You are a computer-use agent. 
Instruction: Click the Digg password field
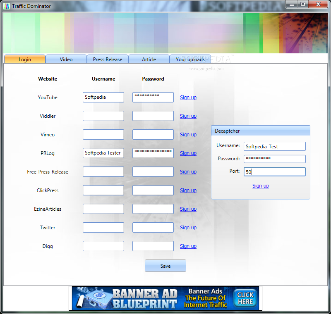[x=153, y=246]
